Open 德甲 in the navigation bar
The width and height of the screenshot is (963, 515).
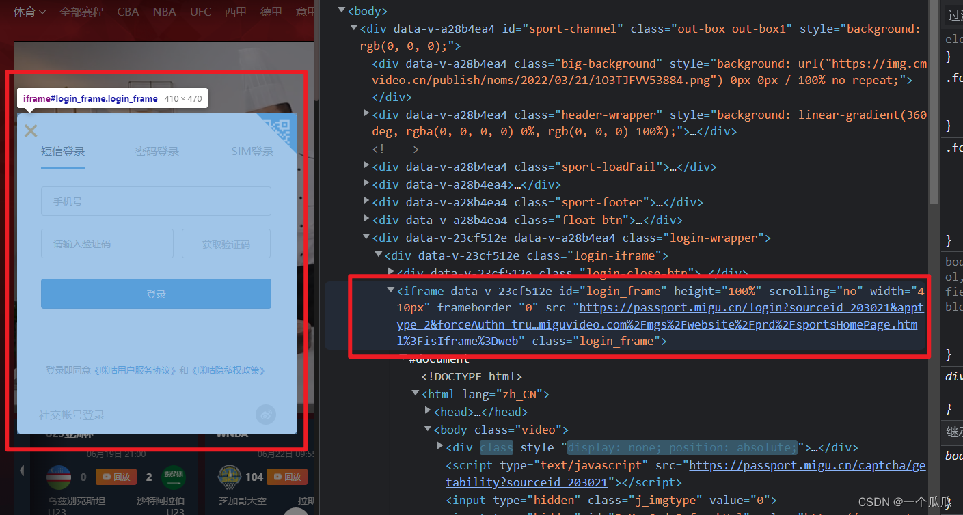[271, 12]
